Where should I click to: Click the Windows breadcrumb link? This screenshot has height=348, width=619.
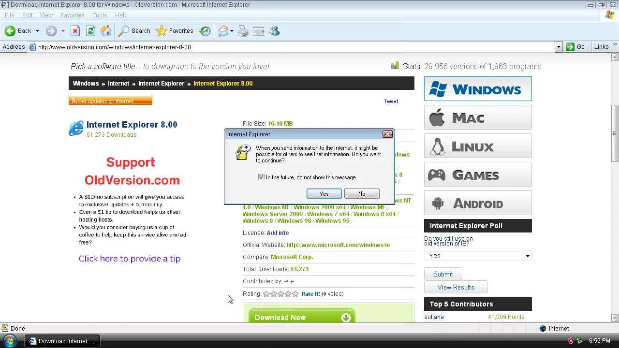[x=86, y=84]
